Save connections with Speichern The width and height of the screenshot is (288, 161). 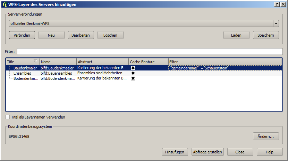tap(266, 35)
